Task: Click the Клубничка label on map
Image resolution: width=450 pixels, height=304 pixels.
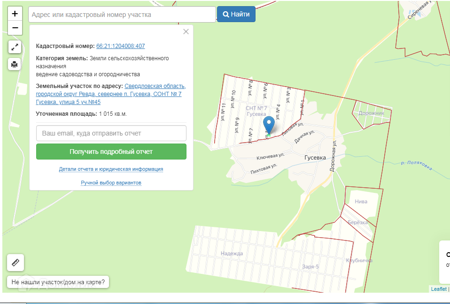Action: (359, 260)
